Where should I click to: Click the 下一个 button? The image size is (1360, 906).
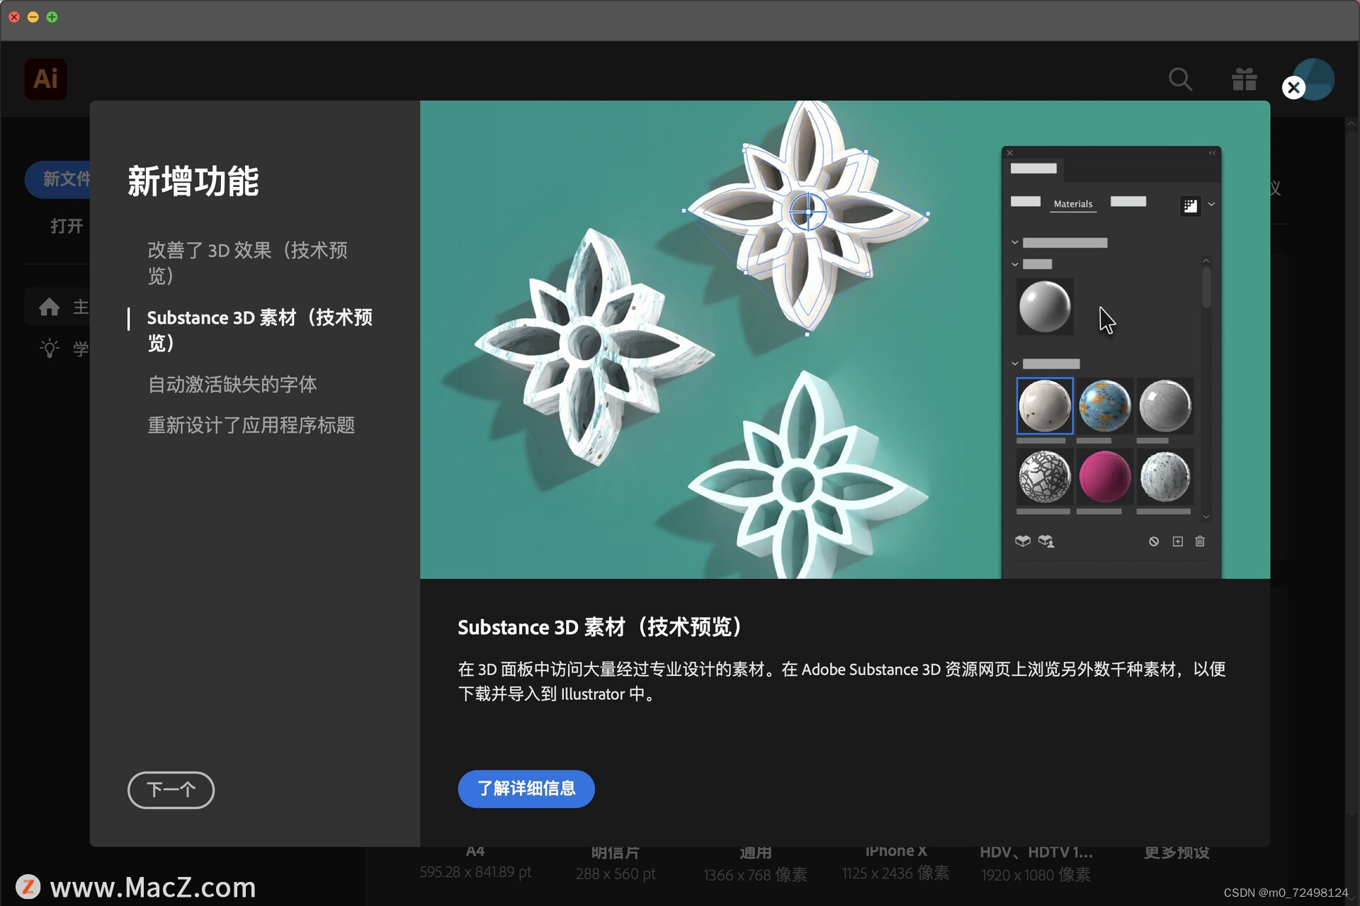click(x=171, y=789)
